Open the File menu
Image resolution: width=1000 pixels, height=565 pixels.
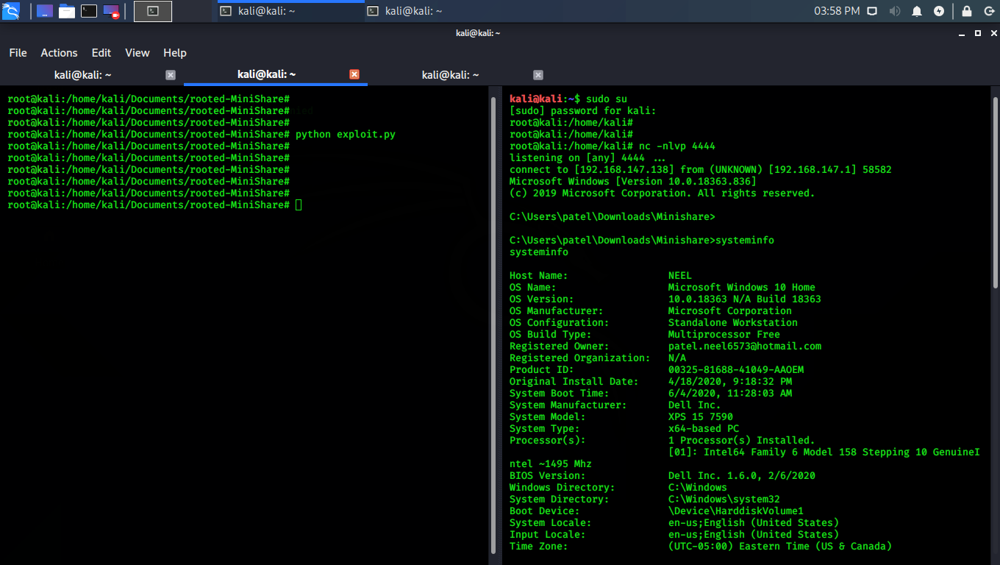[x=18, y=53]
